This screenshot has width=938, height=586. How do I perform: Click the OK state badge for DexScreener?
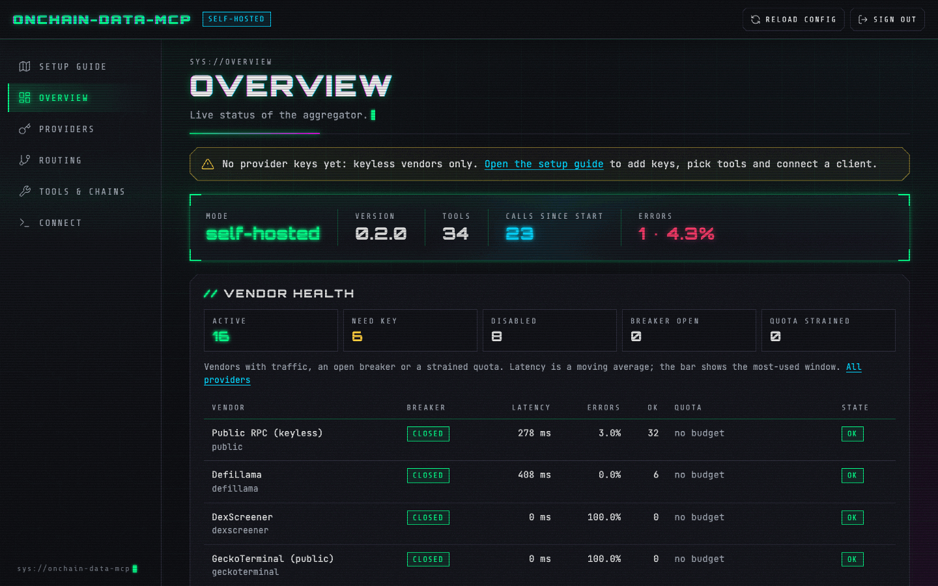(852, 518)
